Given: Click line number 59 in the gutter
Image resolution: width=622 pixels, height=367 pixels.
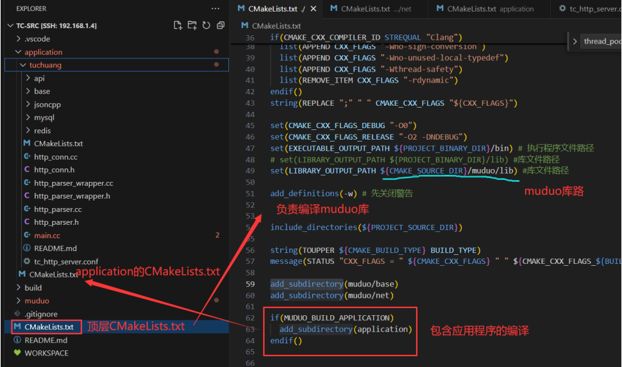Looking at the screenshot, I should pos(250,284).
